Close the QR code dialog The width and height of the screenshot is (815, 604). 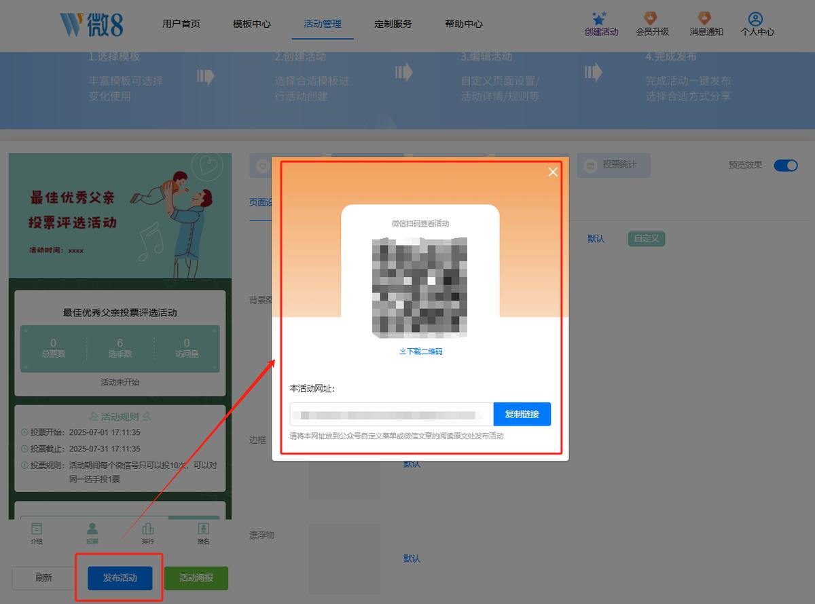tap(553, 172)
